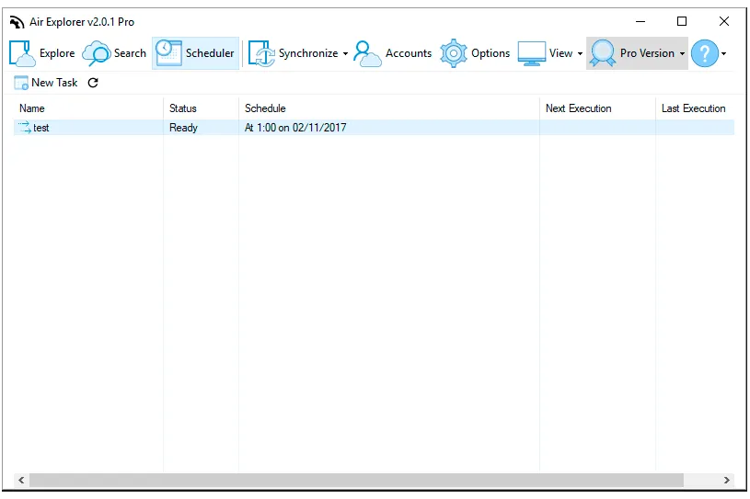Screen dimensions: 750x499
Task: Refresh the scheduled task list
Action: point(93,83)
